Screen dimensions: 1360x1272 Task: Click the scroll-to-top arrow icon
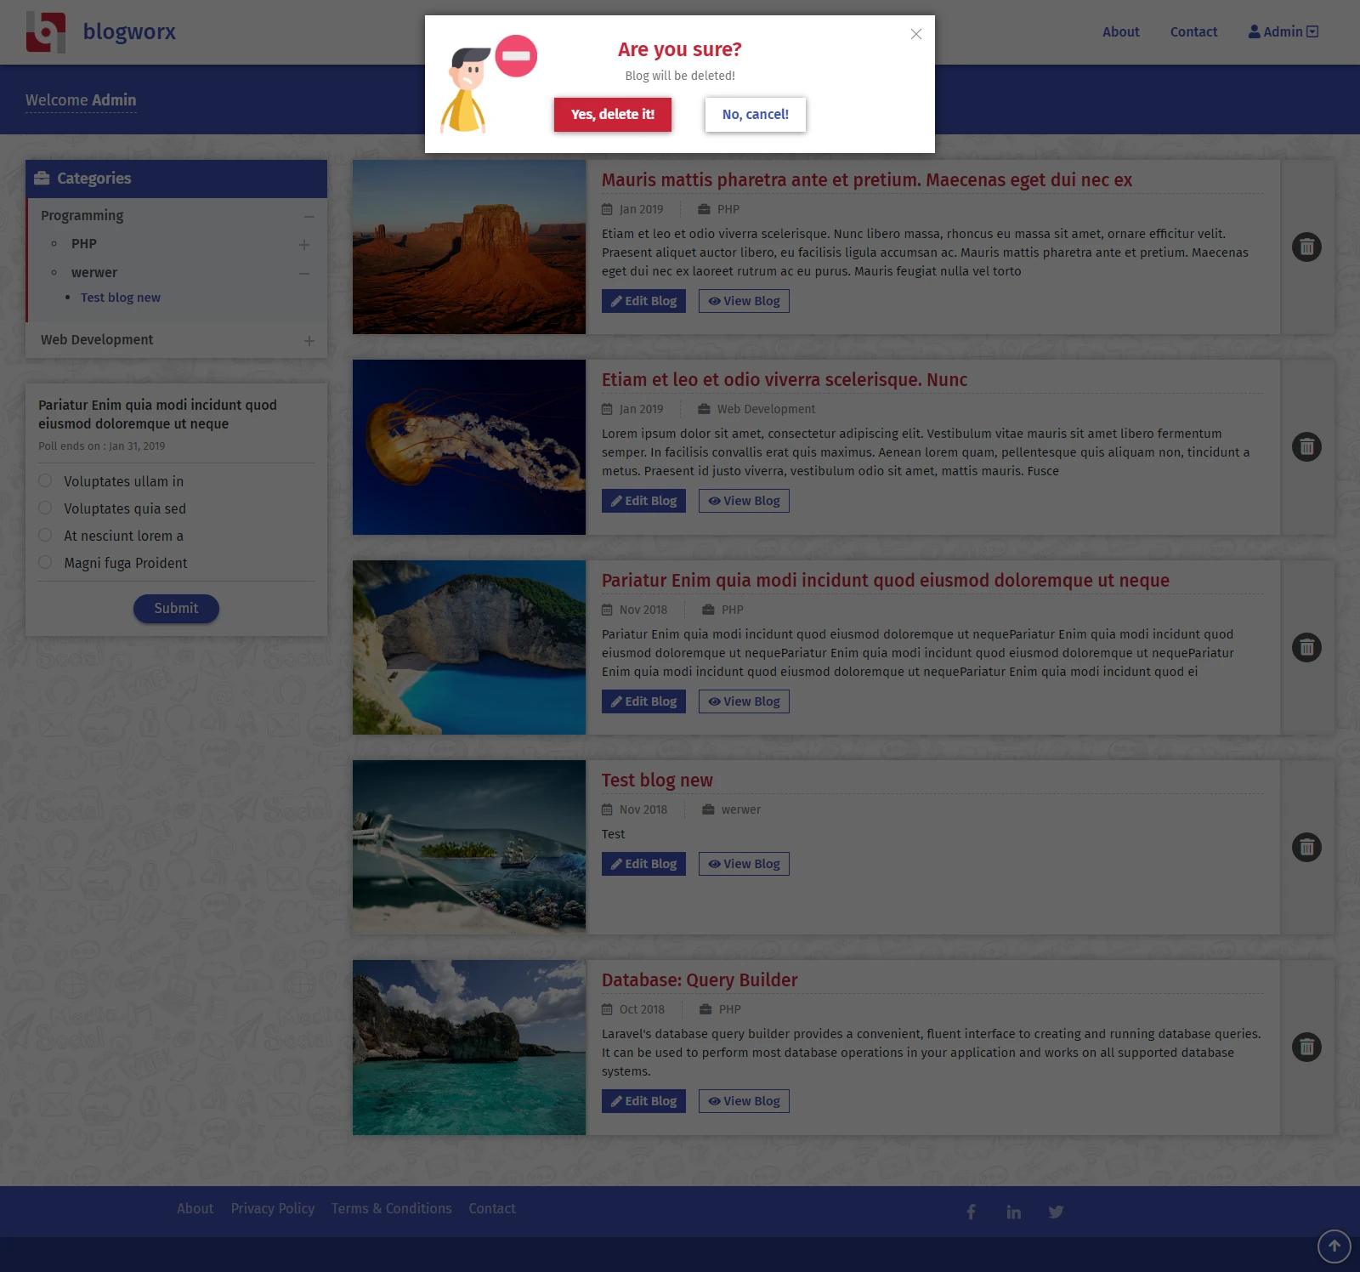1334,1246
